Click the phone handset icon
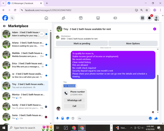The height and width of the screenshot is (131, 164). tap(66, 93)
